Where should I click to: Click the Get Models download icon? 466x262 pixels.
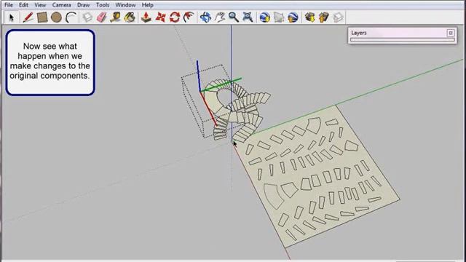coord(309,17)
